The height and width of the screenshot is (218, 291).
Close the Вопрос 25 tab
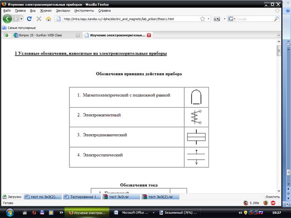[x=78, y=35]
